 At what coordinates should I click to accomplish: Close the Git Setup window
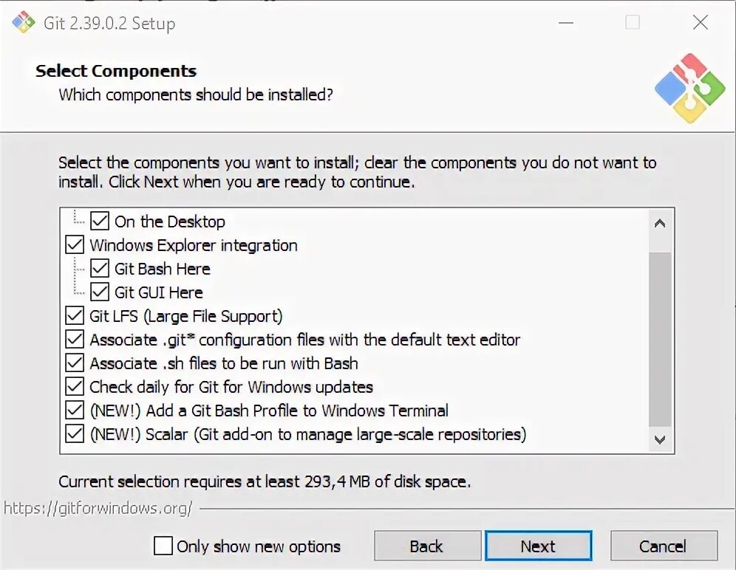[701, 22]
